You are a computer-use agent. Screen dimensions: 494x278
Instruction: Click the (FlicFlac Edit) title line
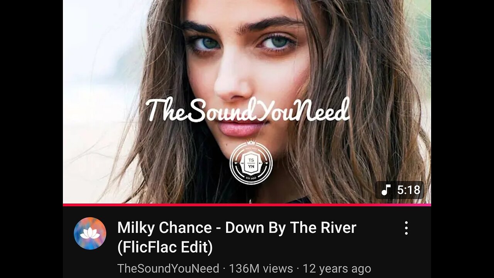tap(165, 247)
